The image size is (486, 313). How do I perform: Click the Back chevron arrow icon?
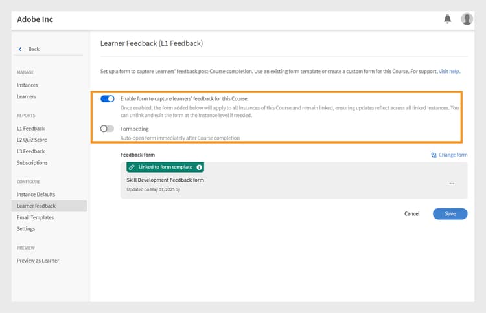(x=20, y=49)
